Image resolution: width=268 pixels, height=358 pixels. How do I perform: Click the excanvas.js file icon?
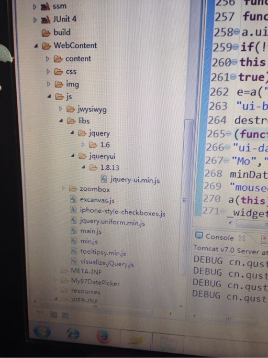(x=73, y=199)
